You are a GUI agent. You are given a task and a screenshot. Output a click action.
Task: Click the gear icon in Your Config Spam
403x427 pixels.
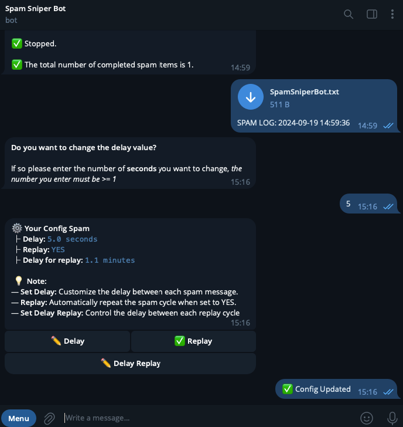[17, 229]
